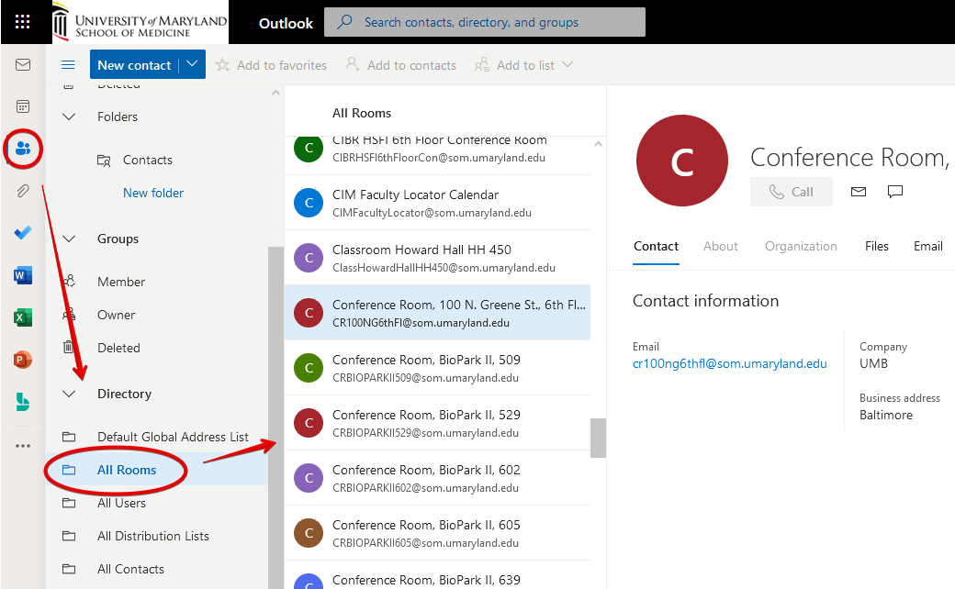Image resolution: width=955 pixels, height=589 pixels.
Task: Select Conference Room, BioPark II, 529
Action: (436, 422)
